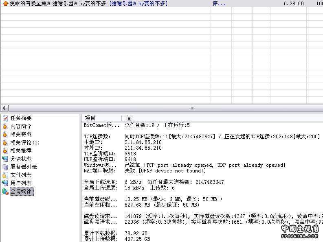Click the 本地IP value 211.84.85.210
This screenshot has height=242, width=323.
click(x=143, y=142)
